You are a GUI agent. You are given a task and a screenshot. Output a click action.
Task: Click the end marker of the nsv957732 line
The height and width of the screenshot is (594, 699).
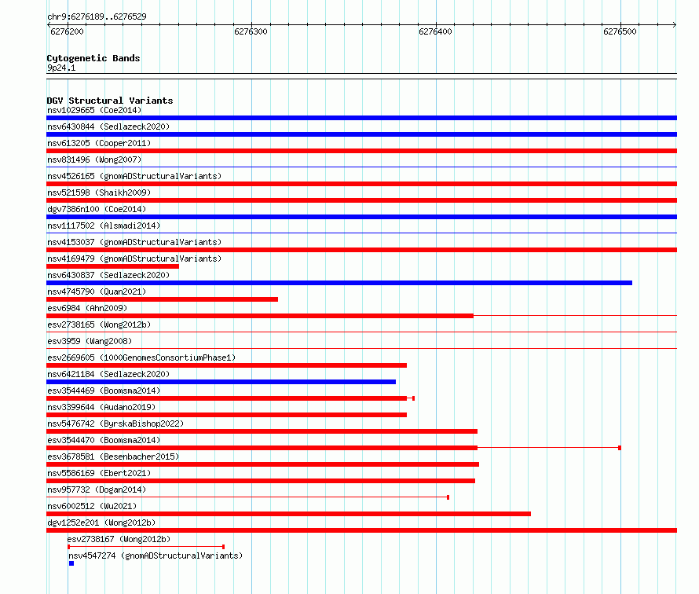pos(448,497)
